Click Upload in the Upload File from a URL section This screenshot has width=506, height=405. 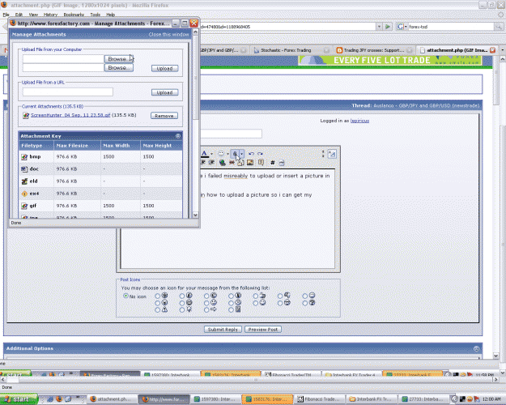(x=164, y=92)
